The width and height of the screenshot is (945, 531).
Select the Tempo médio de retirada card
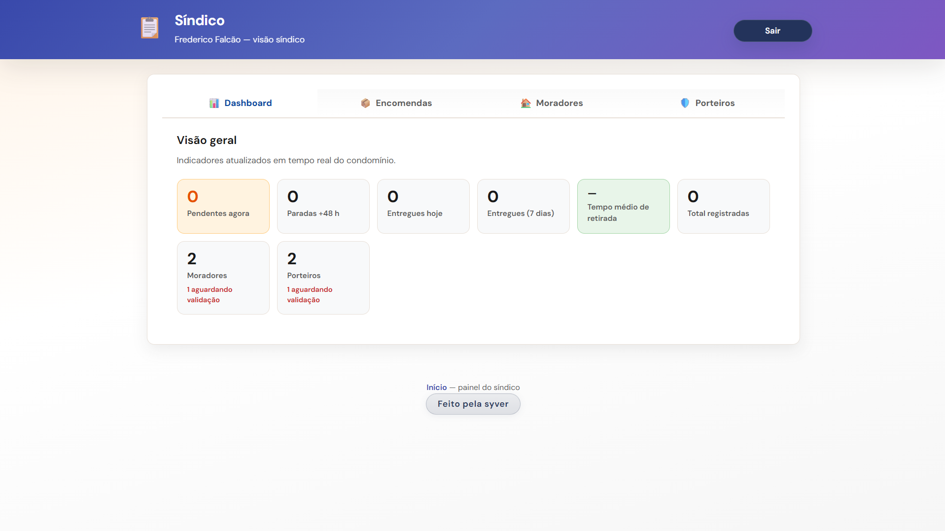tap(624, 206)
